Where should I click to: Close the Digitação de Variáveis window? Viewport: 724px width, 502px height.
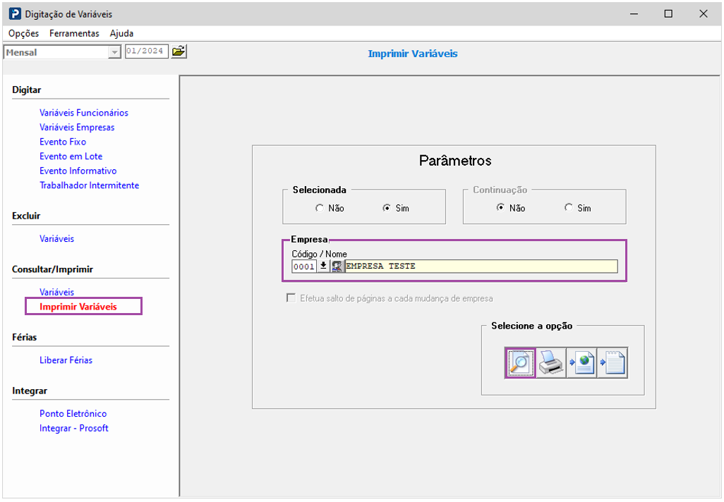(x=704, y=14)
